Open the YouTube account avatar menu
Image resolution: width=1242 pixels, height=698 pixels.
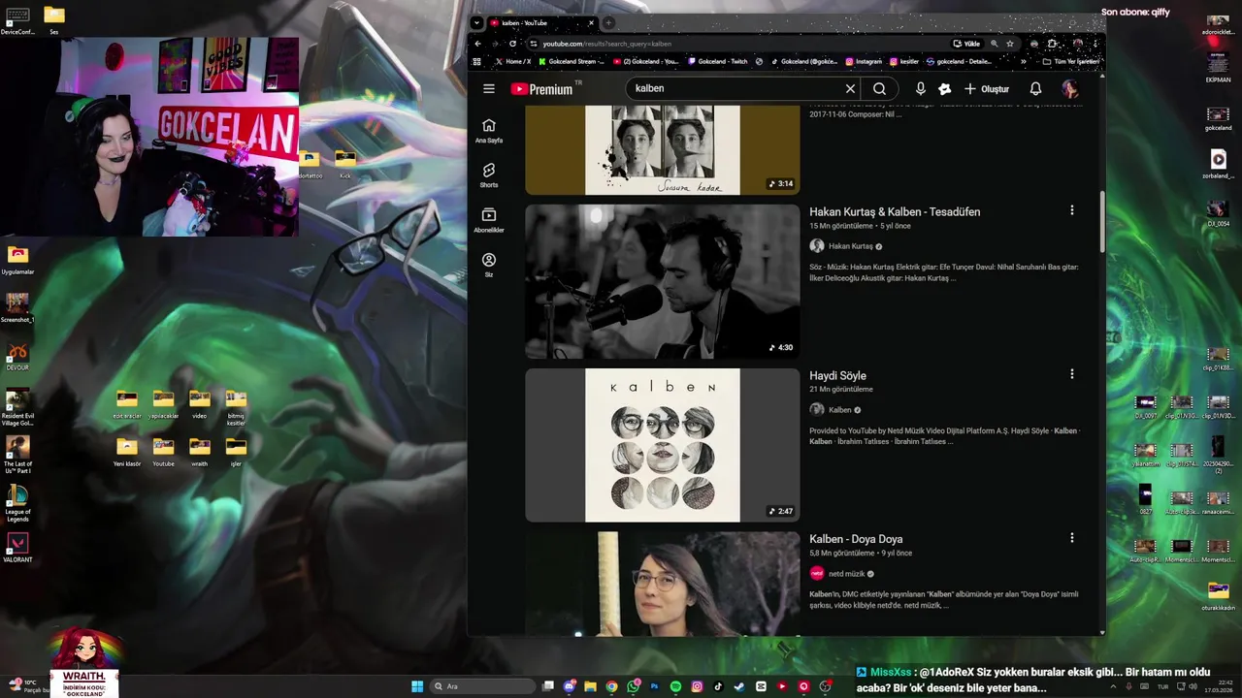coord(1070,89)
